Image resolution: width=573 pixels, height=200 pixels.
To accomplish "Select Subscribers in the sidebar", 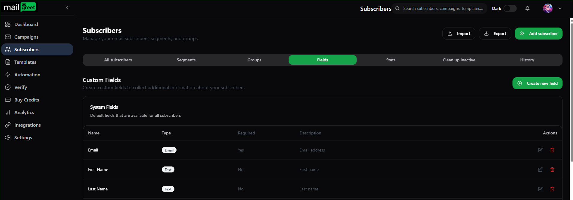I will pyautogui.click(x=37, y=49).
